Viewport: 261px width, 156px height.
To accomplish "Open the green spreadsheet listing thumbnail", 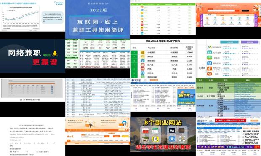I will [x=98, y=54].
